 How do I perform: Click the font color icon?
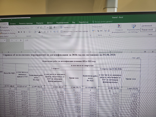(x=39, y=32)
